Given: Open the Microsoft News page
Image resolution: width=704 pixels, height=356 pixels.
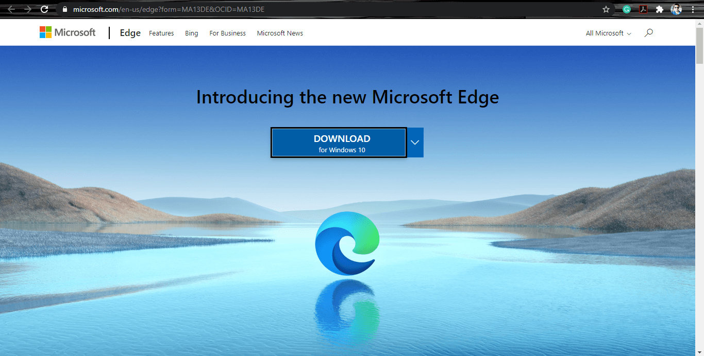Looking at the screenshot, I should (x=280, y=33).
